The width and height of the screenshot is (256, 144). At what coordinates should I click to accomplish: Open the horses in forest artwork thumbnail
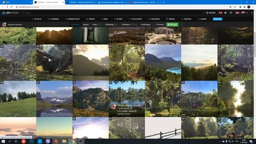click(236, 128)
